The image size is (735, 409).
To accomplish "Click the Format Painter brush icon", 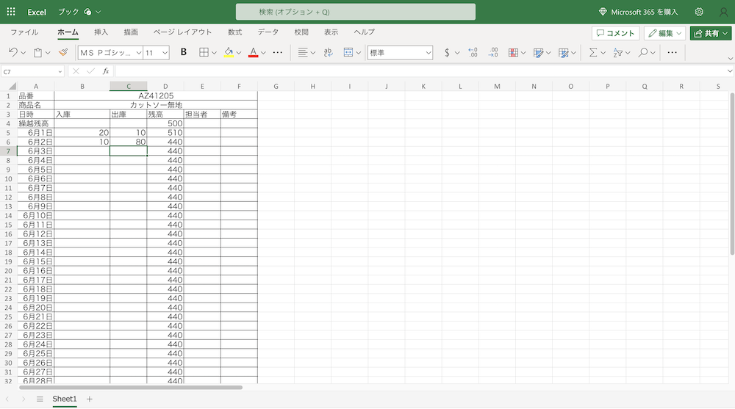I will click(63, 53).
